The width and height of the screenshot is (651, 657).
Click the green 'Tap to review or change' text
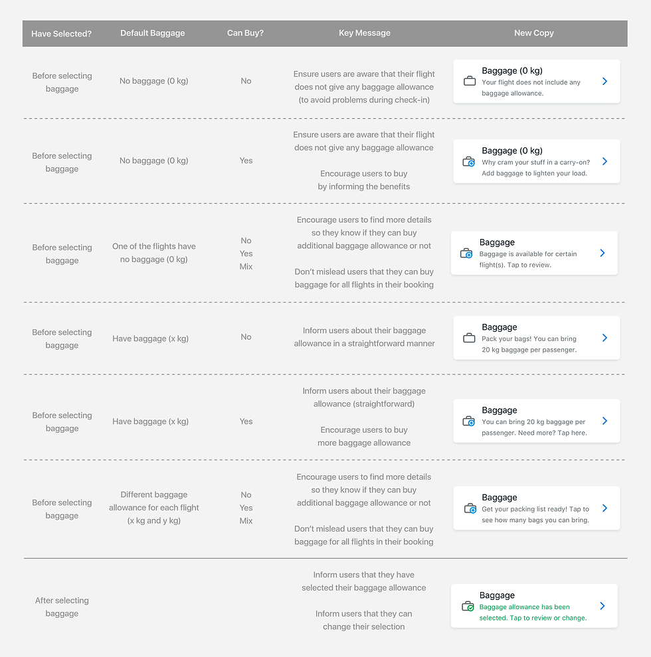[x=548, y=618]
